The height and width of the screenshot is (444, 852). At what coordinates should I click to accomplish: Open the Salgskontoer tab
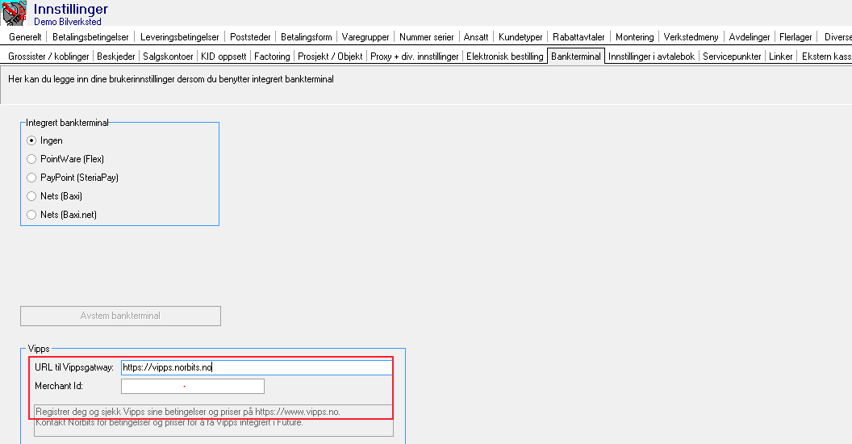pos(168,57)
